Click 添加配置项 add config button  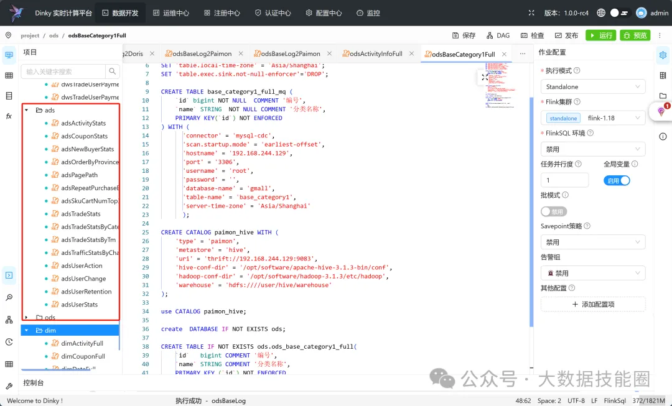(x=593, y=304)
